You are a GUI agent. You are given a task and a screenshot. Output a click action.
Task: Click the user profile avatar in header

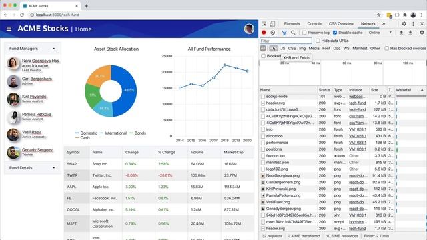(249, 29)
